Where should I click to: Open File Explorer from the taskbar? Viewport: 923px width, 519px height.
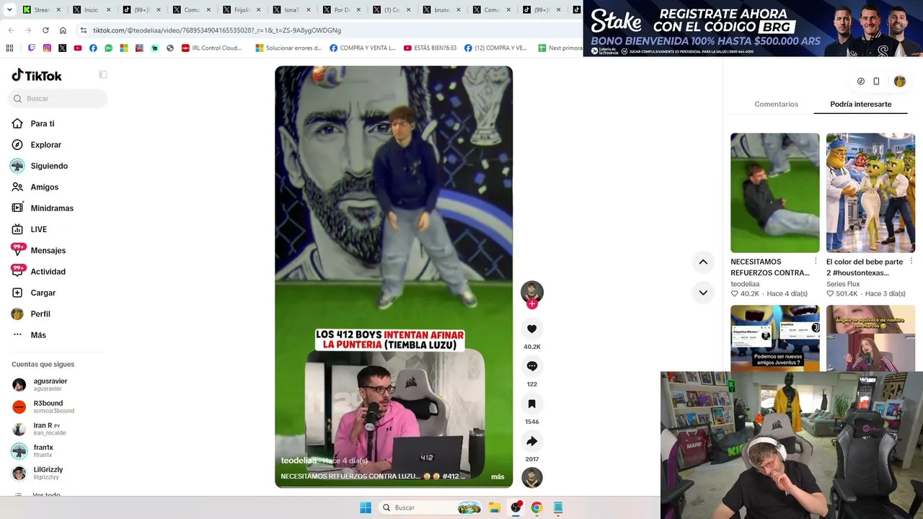tap(495, 507)
